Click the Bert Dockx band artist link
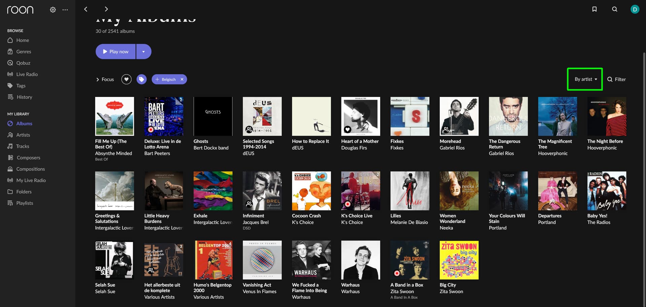This screenshot has height=307, width=646. (211, 148)
